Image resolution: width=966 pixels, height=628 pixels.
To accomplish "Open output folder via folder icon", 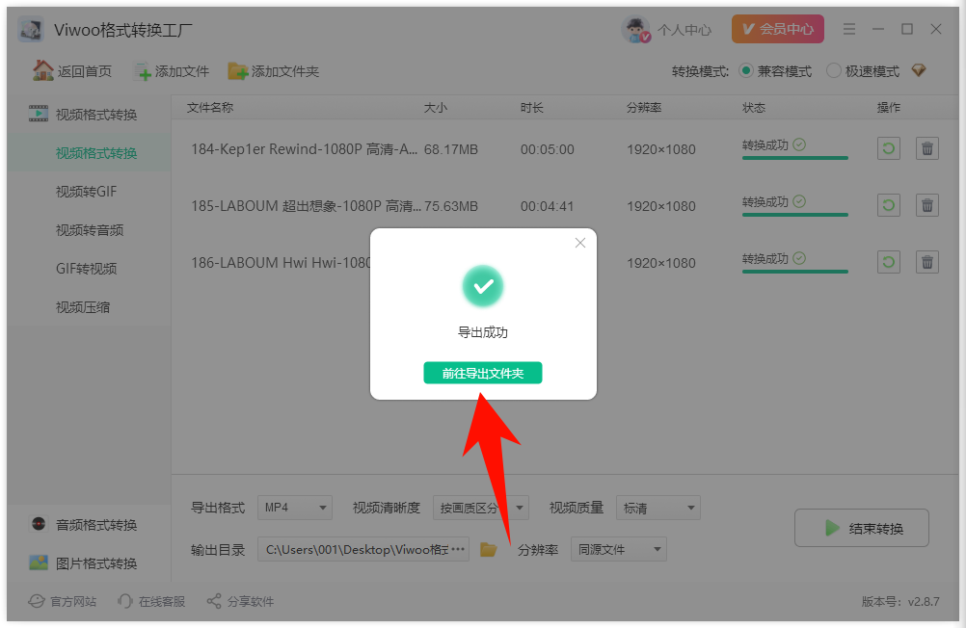I will [489, 549].
